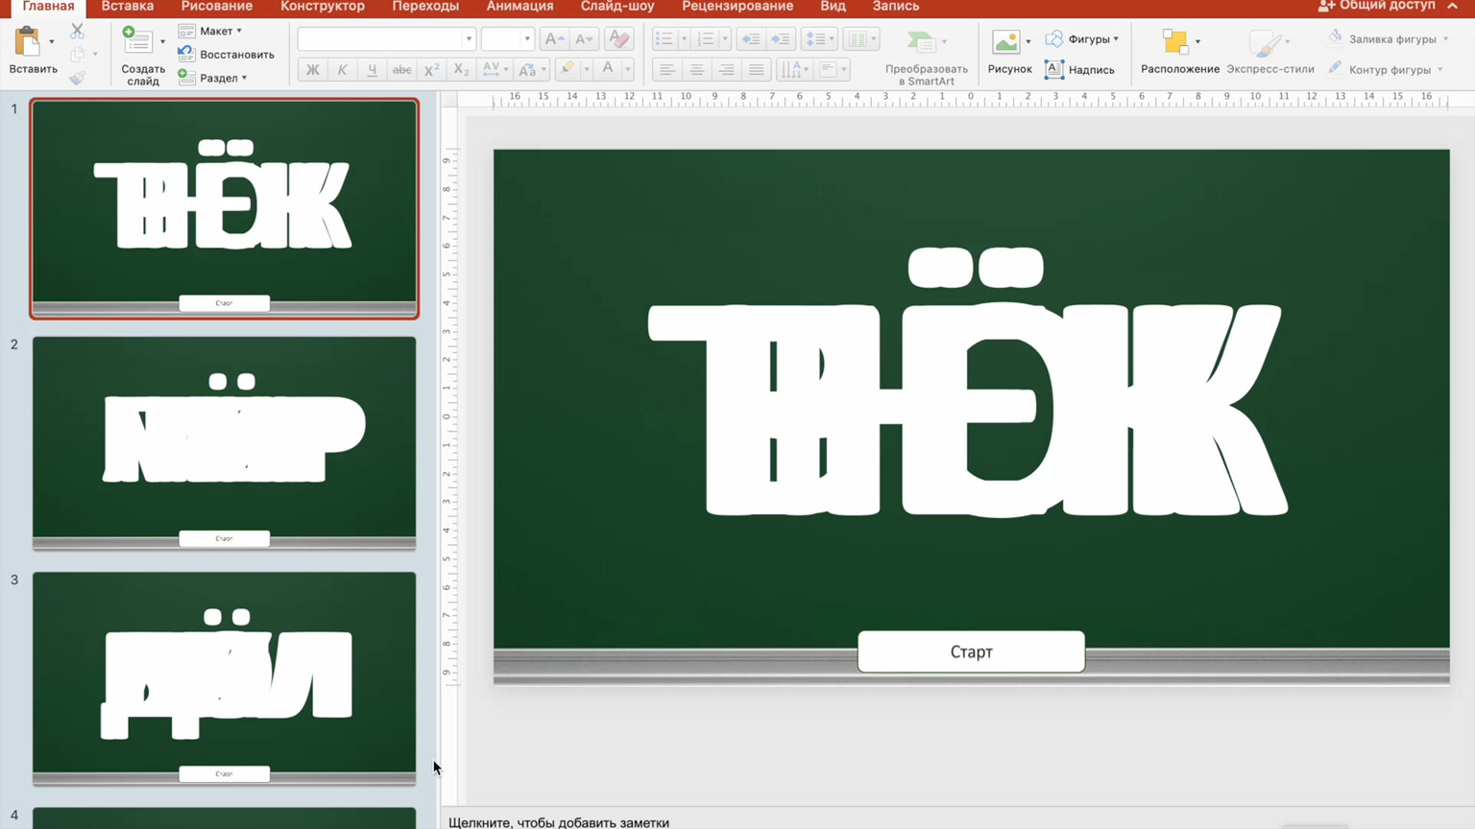1475x829 pixels.
Task: Click the Format Painter brush icon
Action: 78,78
